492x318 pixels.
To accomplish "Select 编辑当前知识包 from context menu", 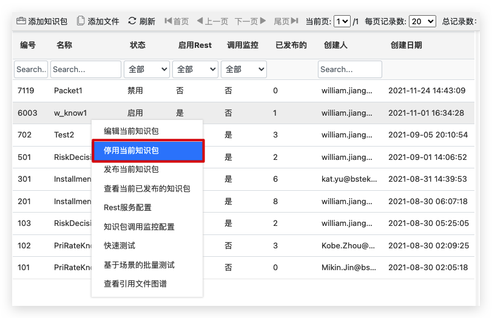I will coord(131,131).
